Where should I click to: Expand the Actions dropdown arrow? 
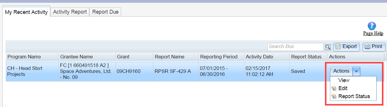(357, 71)
